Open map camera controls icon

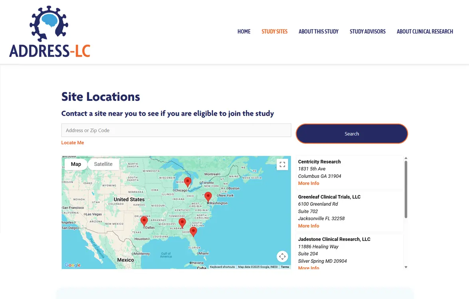tap(282, 256)
